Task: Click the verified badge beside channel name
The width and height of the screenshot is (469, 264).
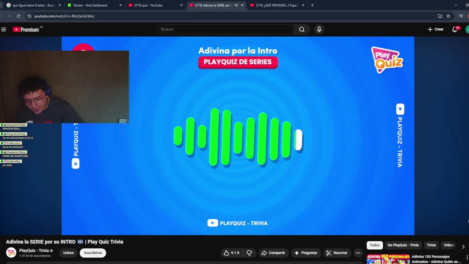Action: (x=51, y=251)
